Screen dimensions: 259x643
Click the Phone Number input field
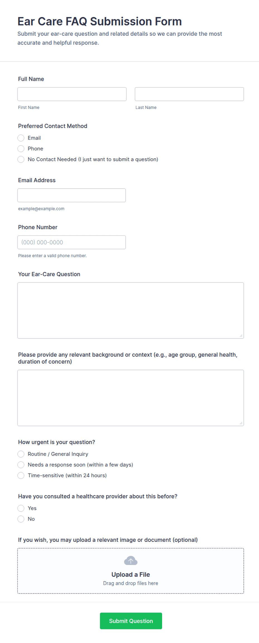72,242
